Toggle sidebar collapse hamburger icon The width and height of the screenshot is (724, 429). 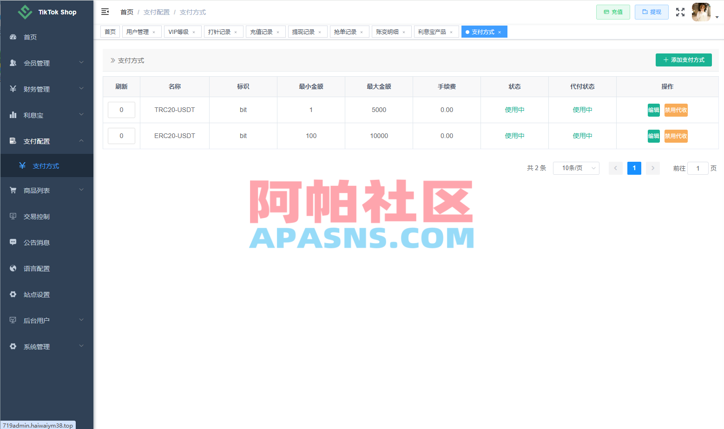(105, 12)
